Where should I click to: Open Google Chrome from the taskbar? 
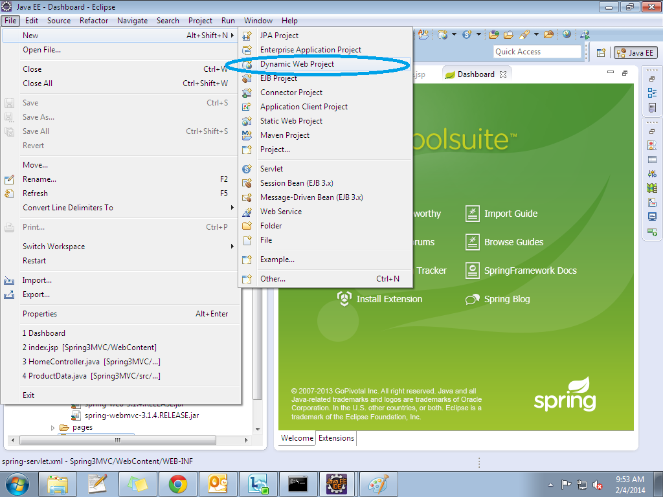click(x=178, y=484)
